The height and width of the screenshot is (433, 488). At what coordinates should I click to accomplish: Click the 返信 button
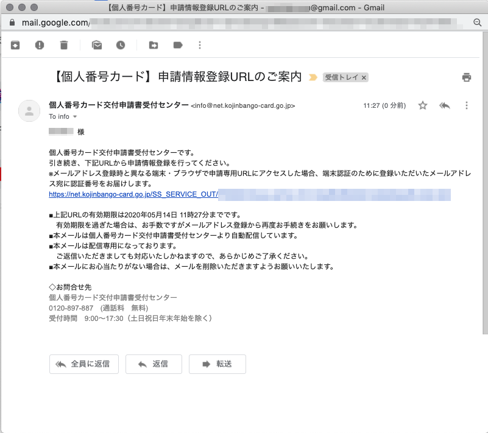tap(154, 364)
